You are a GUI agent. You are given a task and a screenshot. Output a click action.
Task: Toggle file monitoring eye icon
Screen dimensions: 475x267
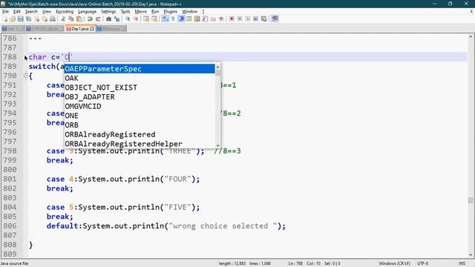tap(221, 19)
